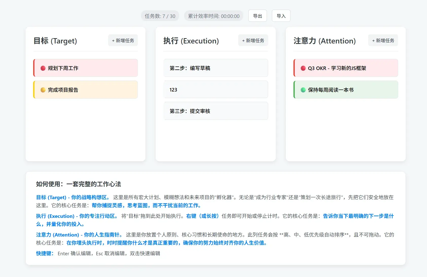Viewport: 427px width, 277px height.
Task: Select the Q3 OKR - 学习新的JS框架 card
Action: pyautogui.click(x=346, y=68)
